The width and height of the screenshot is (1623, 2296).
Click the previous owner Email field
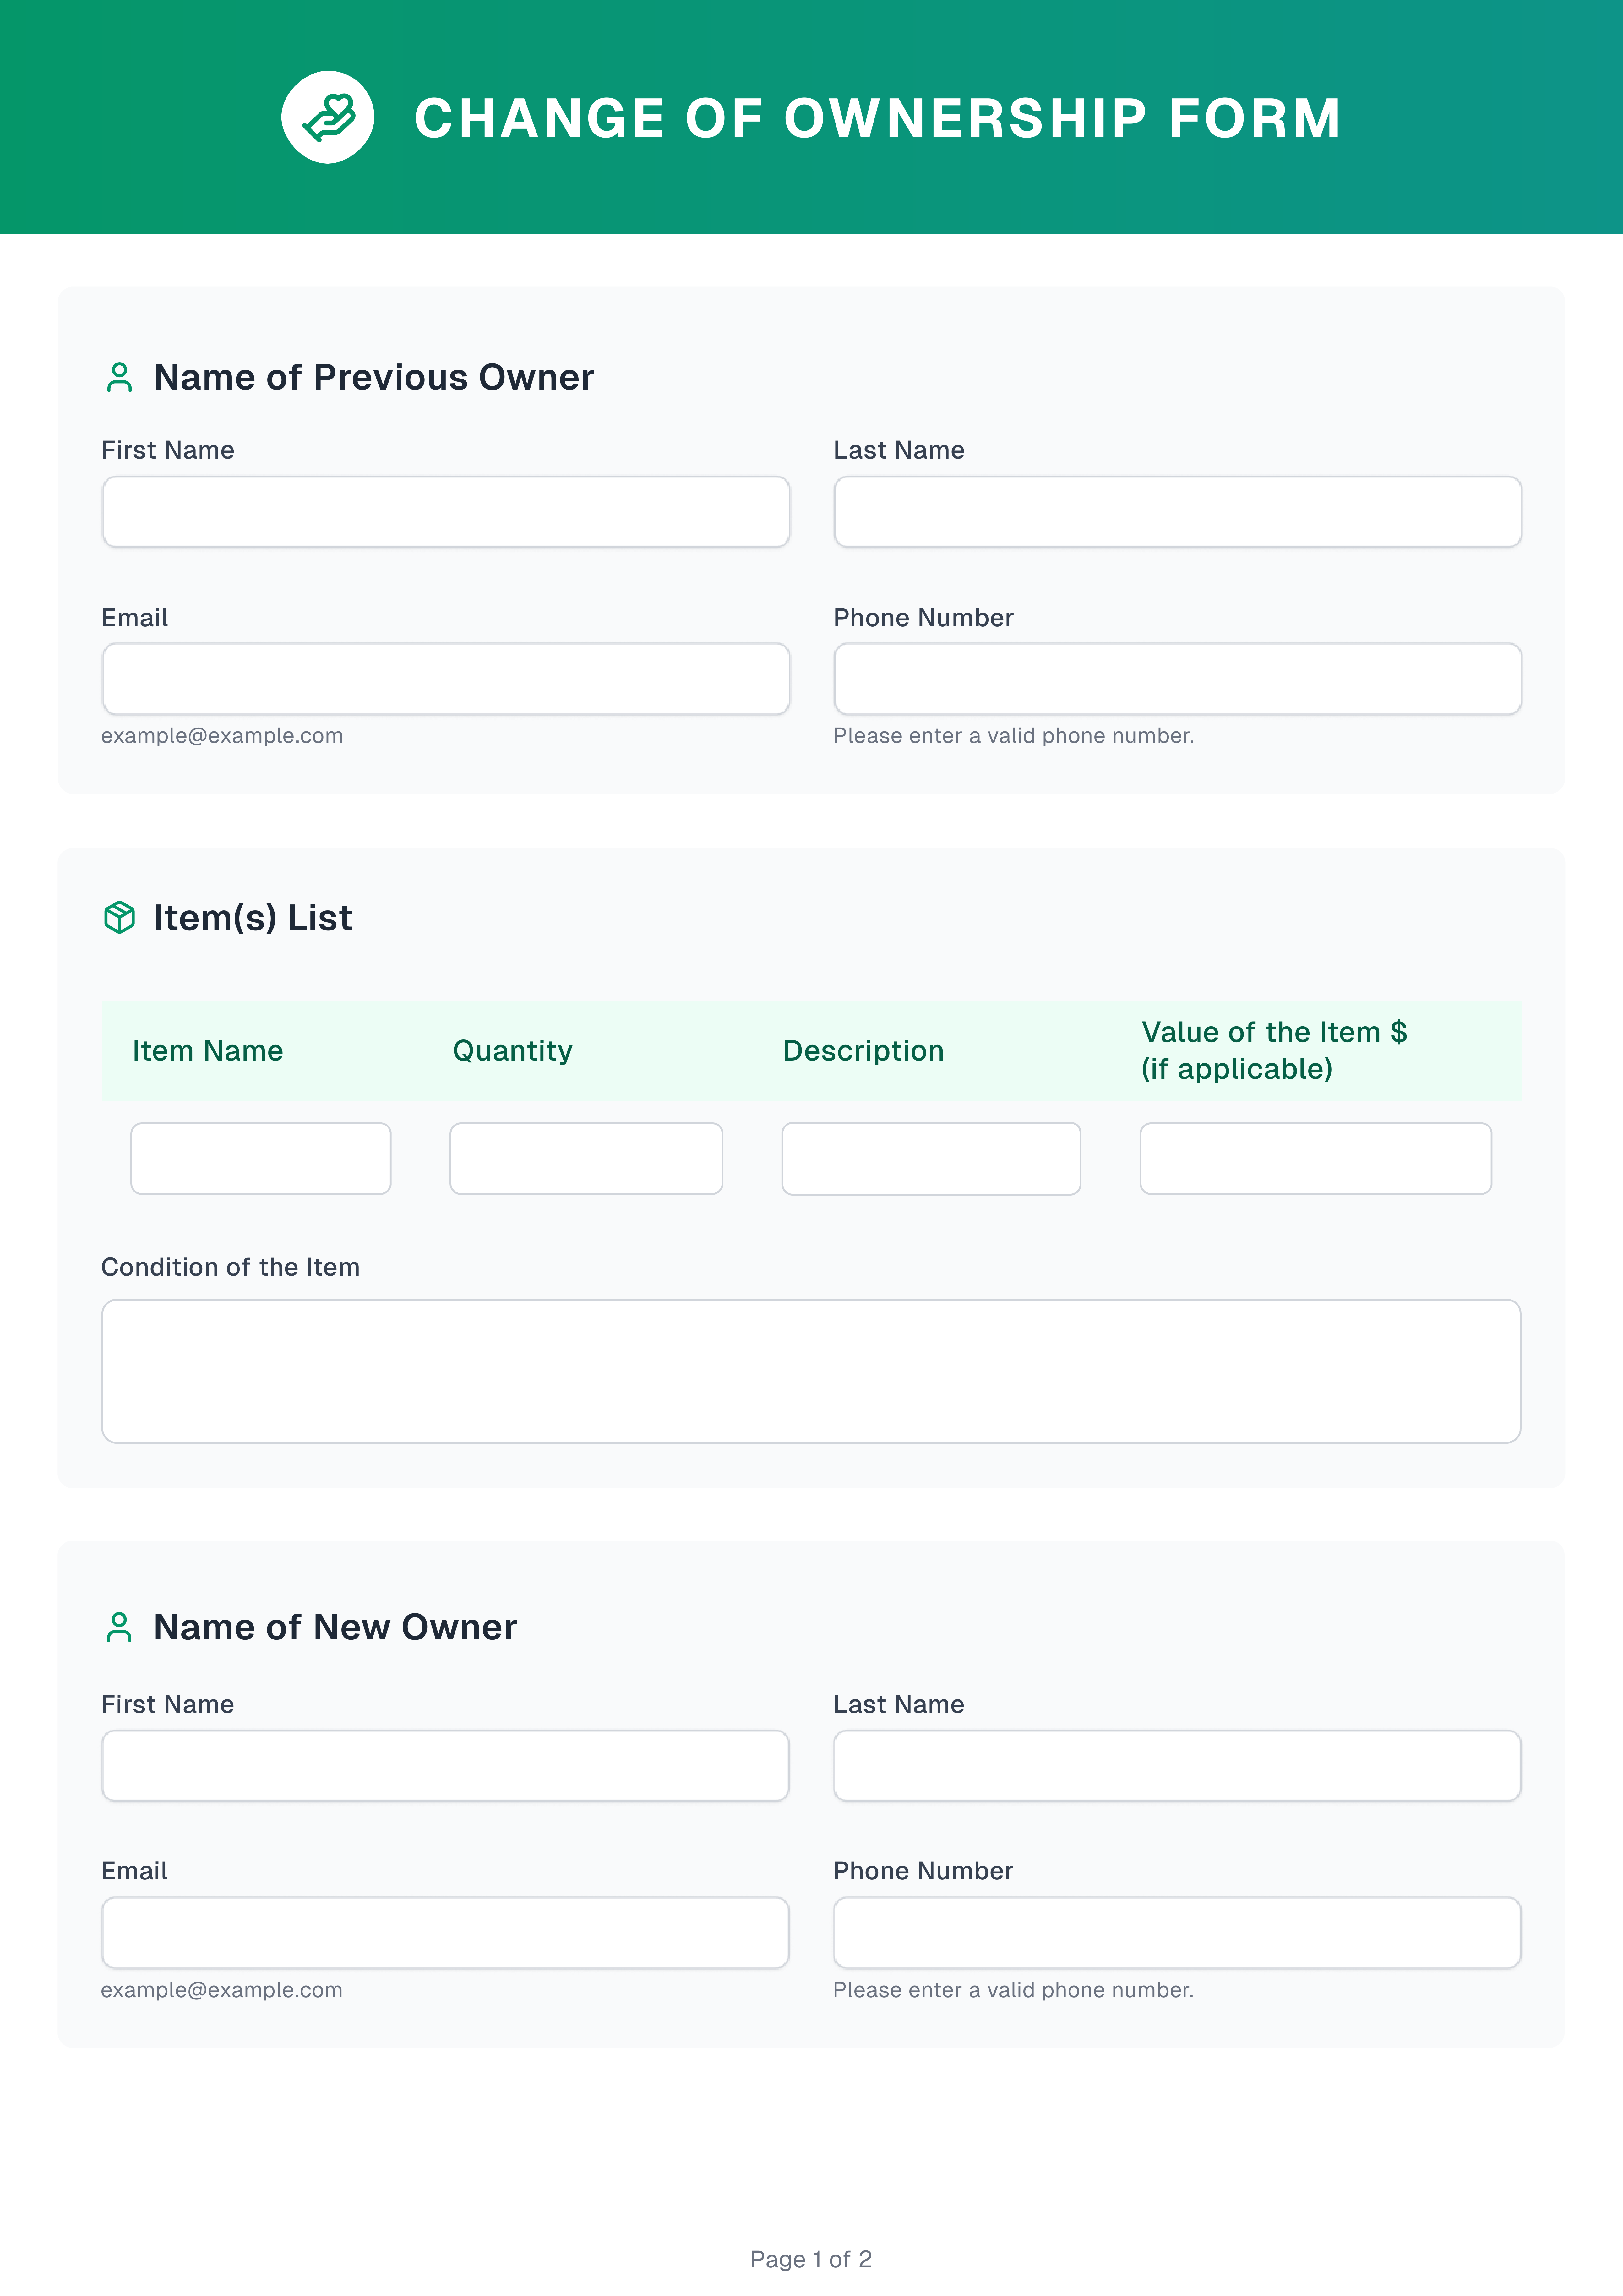(x=446, y=679)
